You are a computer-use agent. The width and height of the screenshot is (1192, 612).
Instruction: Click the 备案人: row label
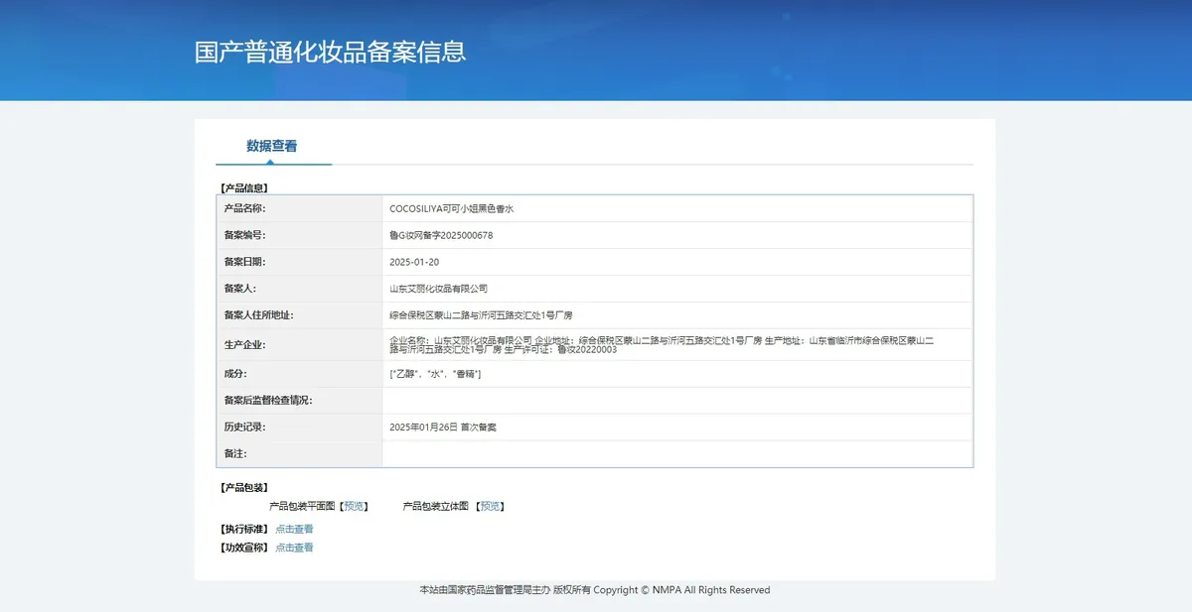tap(239, 289)
